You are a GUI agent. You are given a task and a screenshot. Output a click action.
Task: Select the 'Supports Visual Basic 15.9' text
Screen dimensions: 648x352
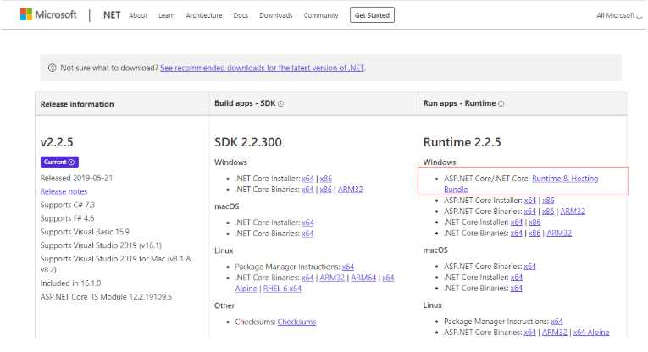tap(85, 232)
